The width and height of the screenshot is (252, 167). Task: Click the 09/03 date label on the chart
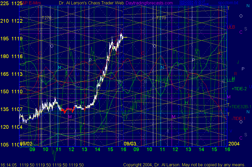coord(130,144)
